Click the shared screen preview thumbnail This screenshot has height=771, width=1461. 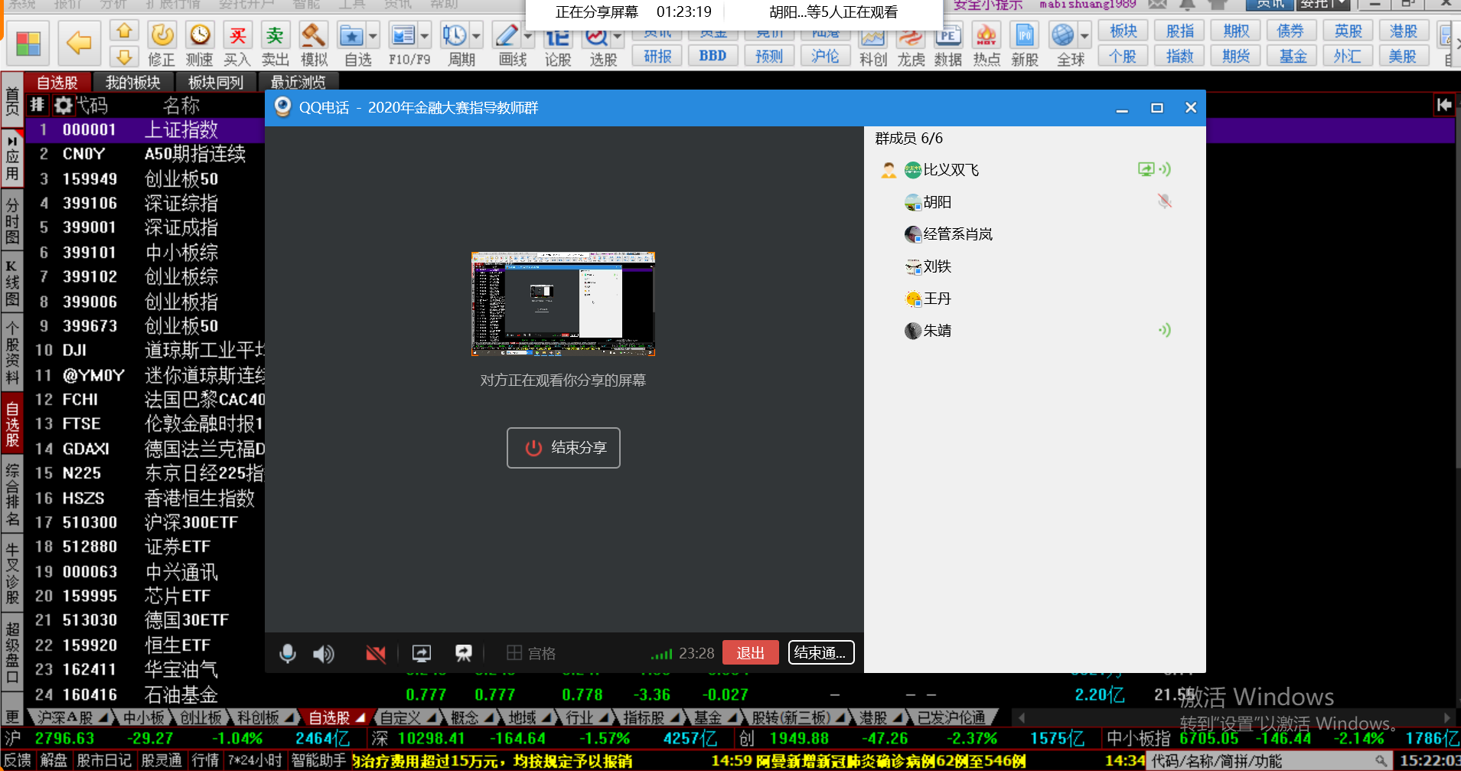click(563, 304)
